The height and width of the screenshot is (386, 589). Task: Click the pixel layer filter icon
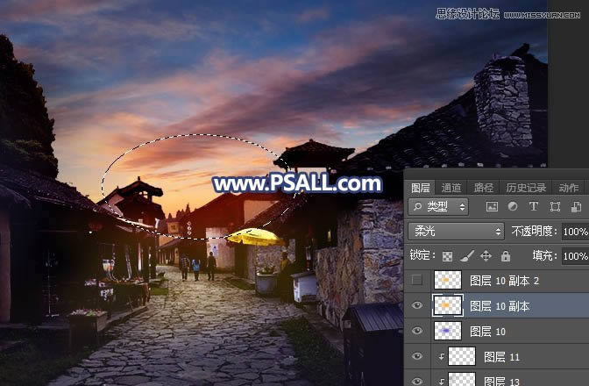(492, 208)
